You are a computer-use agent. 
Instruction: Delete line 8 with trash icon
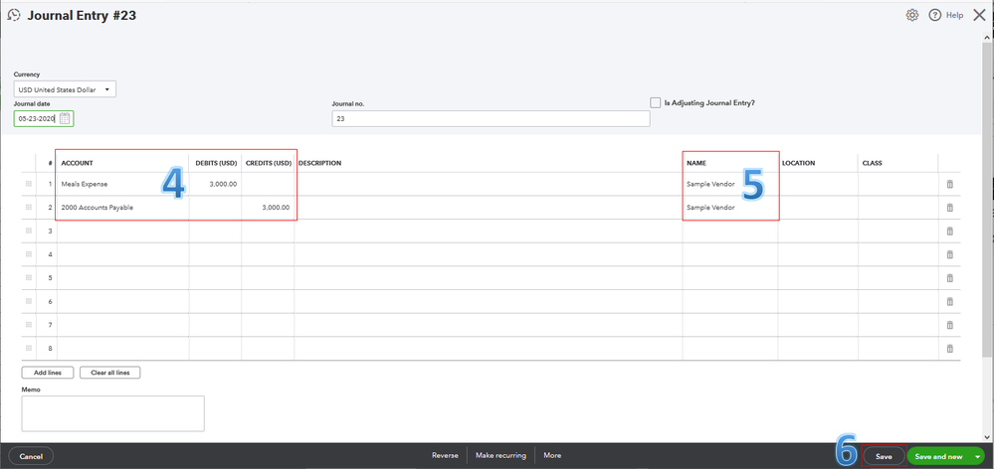949,348
